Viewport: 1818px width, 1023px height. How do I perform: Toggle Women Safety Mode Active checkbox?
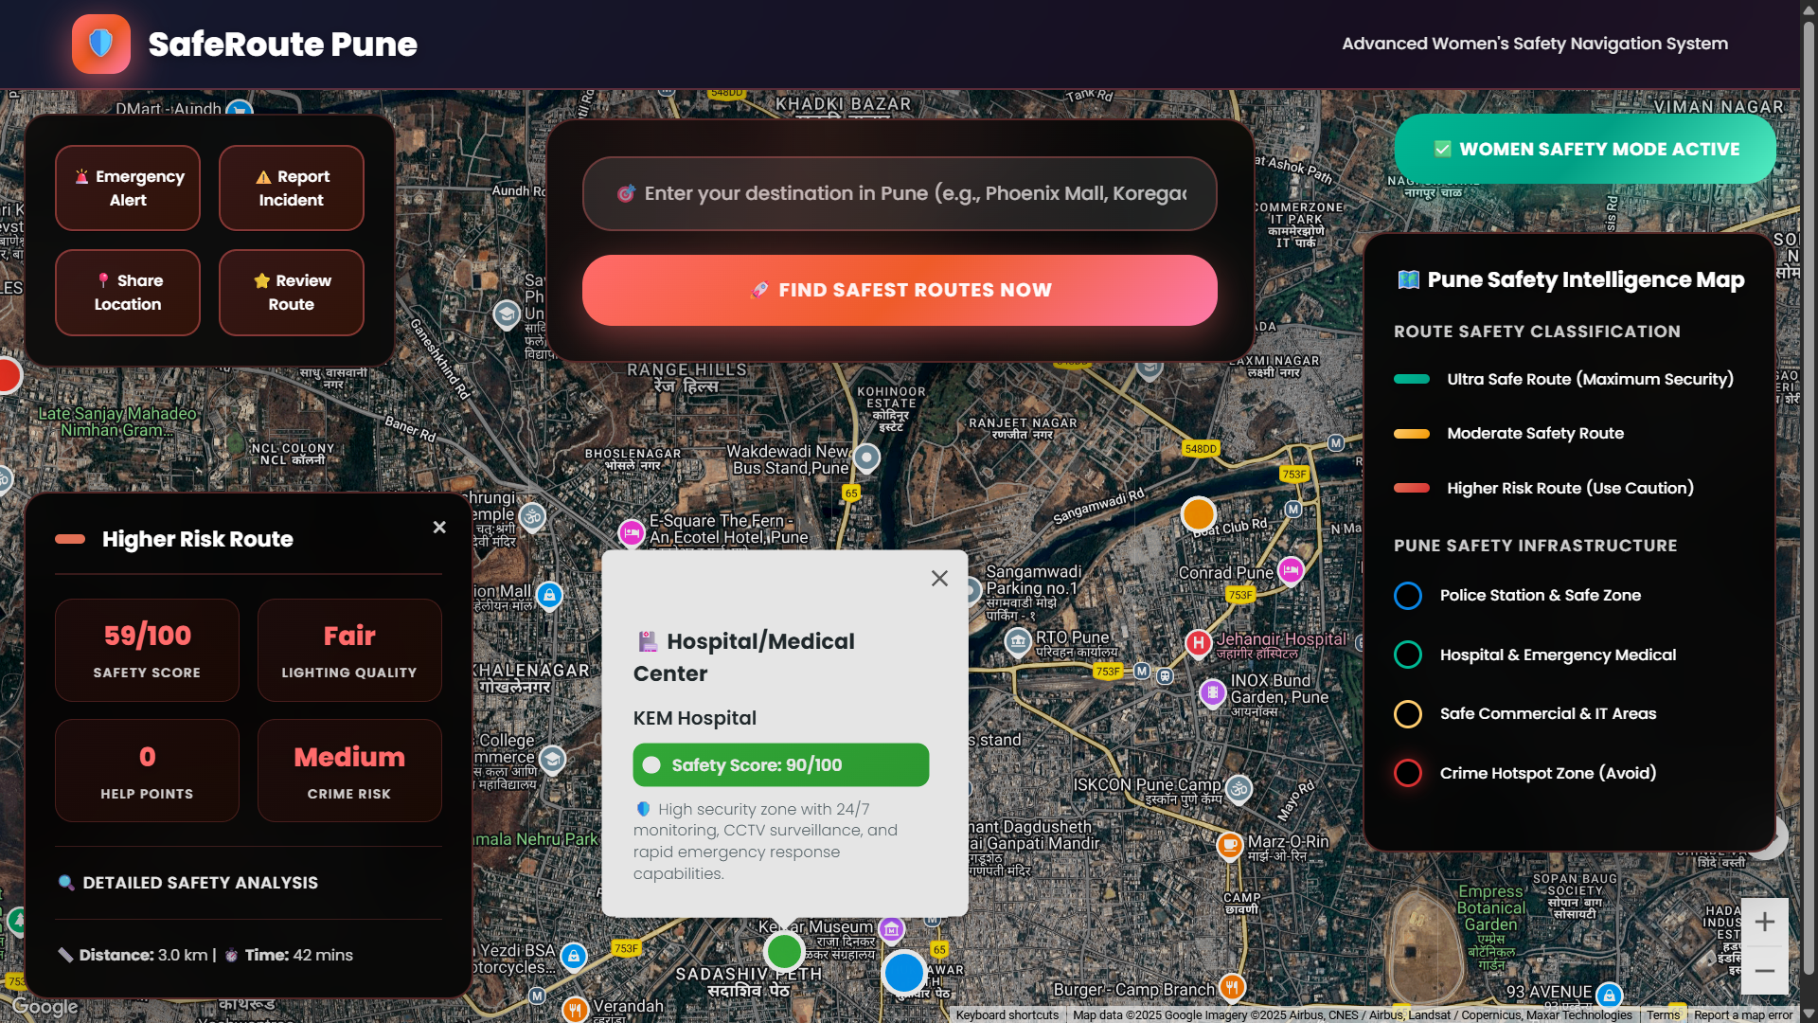(1442, 149)
